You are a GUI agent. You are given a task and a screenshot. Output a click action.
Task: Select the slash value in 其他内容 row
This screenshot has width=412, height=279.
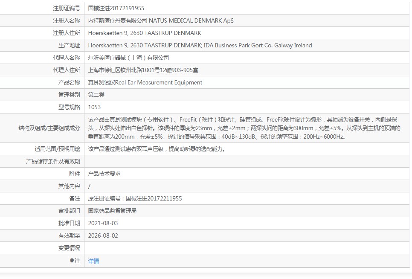(89, 186)
